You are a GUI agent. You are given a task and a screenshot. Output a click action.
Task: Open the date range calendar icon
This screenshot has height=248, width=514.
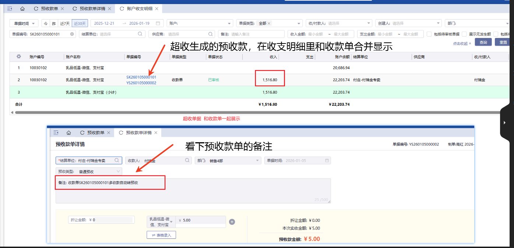click(x=158, y=23)
